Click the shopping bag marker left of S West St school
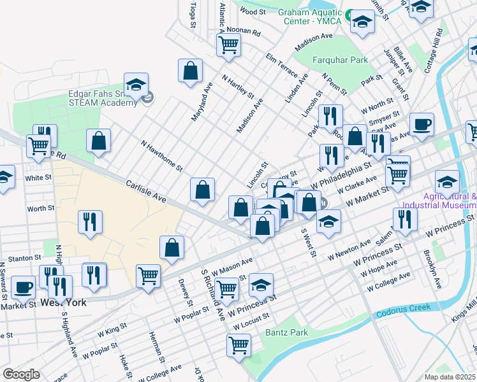477x382 pixels. (x=309, y=203)
